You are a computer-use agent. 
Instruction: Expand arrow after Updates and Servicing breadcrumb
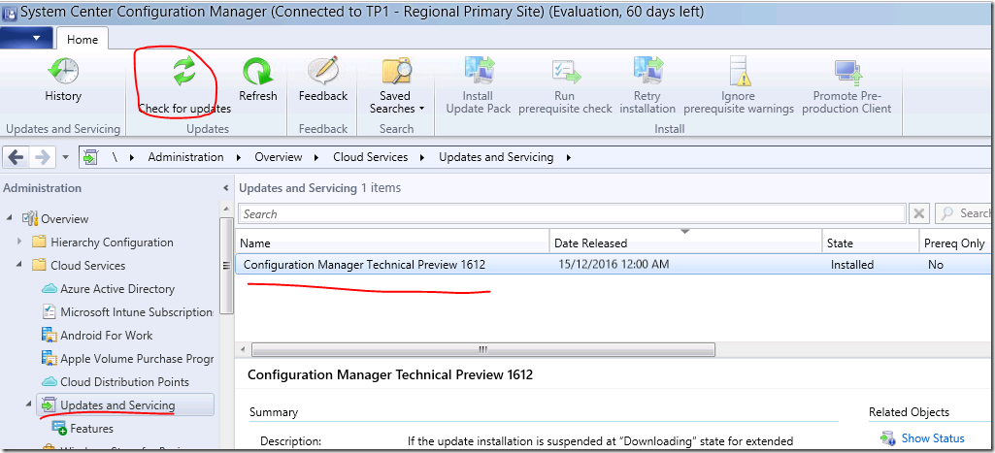(x=568, y=157)
